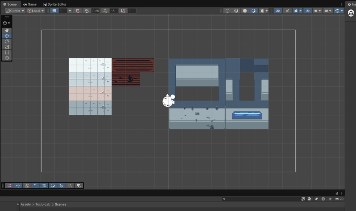Screen dimensions: 356x211
Task: Click the scale snap icon
Action: click(123, 11)
